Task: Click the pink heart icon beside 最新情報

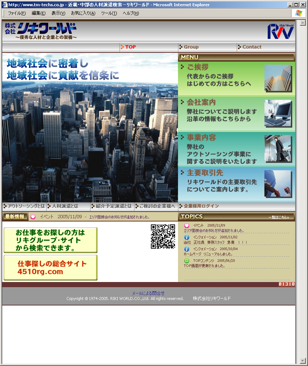Action: (33, 217)
